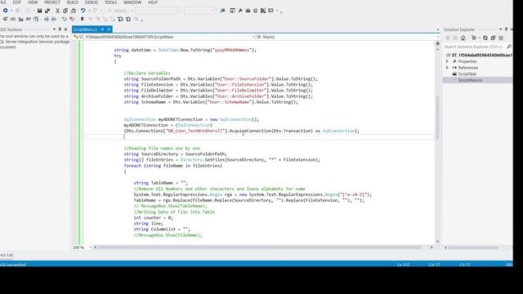
Task: Click the search magnifier in Solution Explorer
Action: point(508,47)
